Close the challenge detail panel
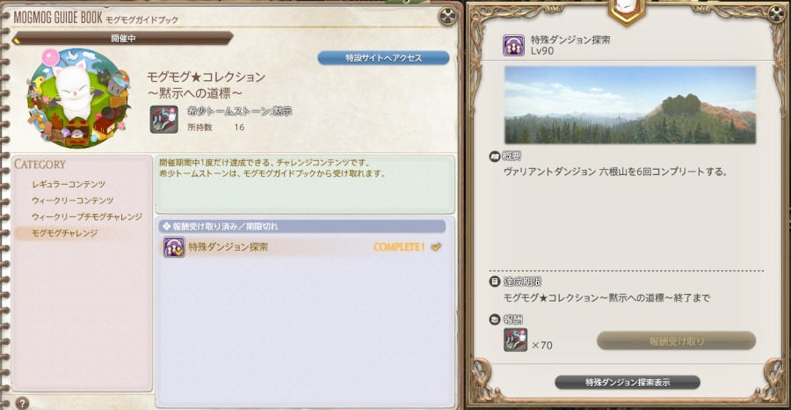The height and width of the screenshot is (410, 791). tap(776, 14)
